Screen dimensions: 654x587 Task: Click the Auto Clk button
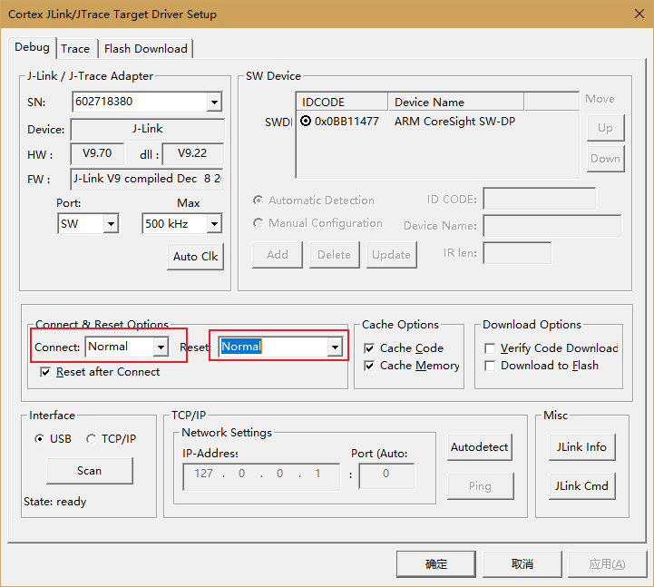coord(195,256)
